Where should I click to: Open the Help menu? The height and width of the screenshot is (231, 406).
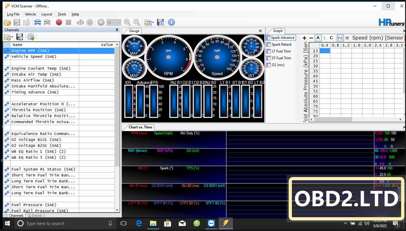(x=76, y=14)
